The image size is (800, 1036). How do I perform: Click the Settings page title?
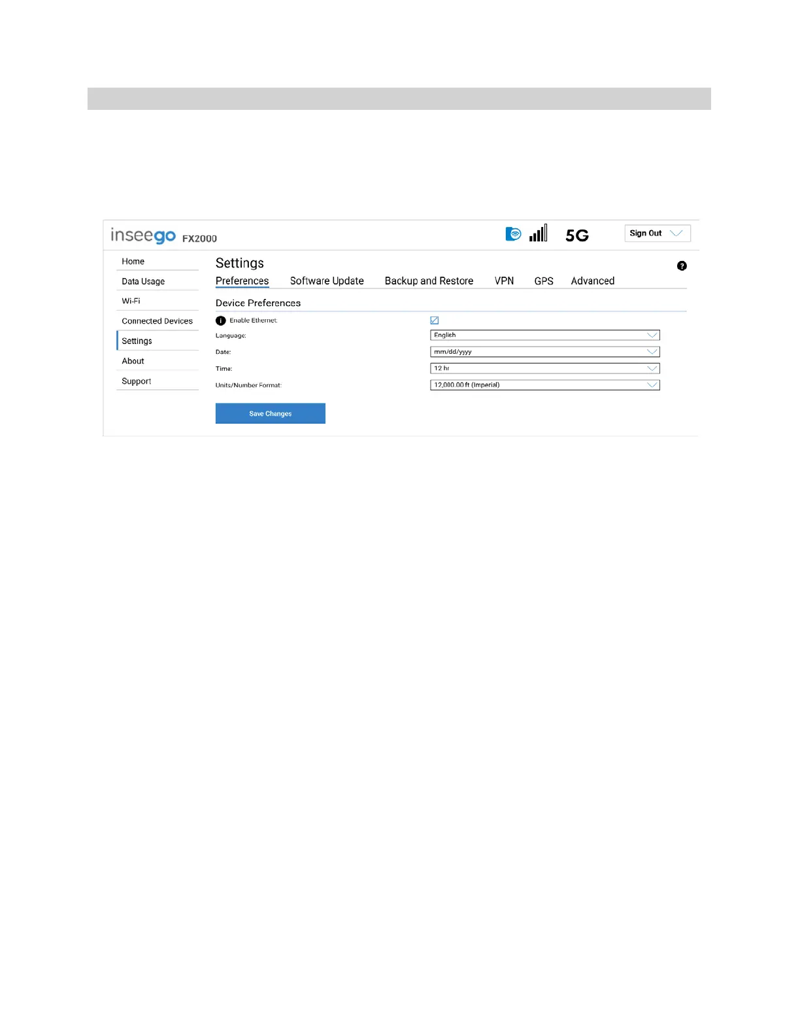pyautogui.click(x=240, y=263)
